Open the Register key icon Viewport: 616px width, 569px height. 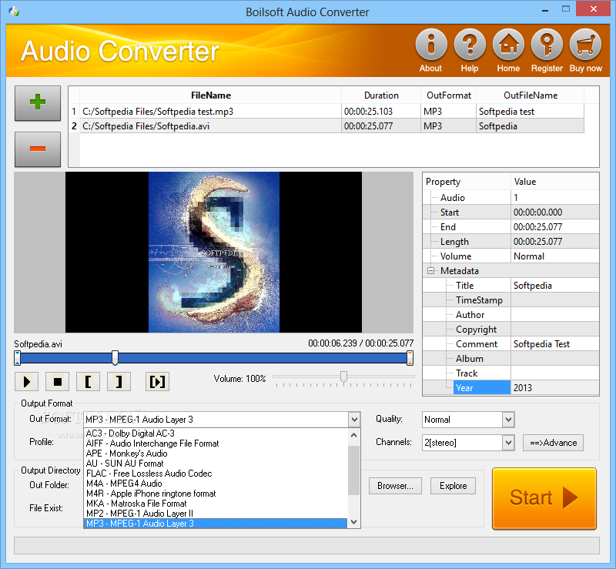[x=547, y=44]
